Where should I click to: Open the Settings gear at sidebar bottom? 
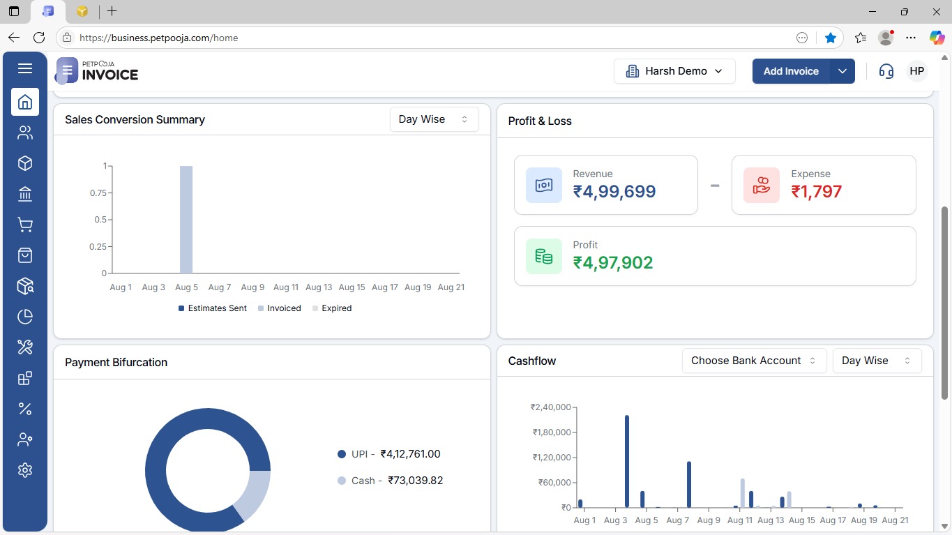pyautogui.click(x=25, y=469)
